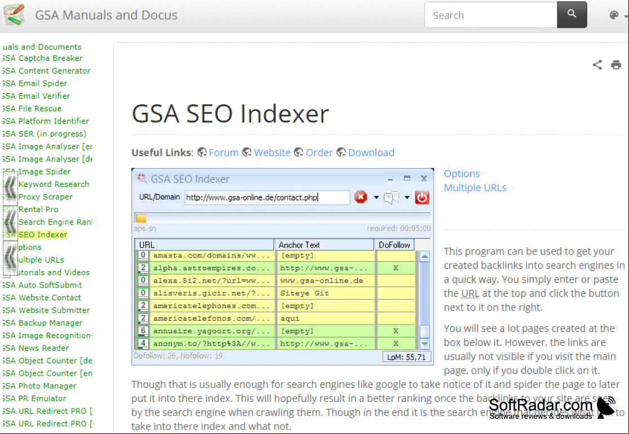The height and width of the screenshot is (434, 629).
Task: Sort by the Anchor Text column header
Action: 324,245
